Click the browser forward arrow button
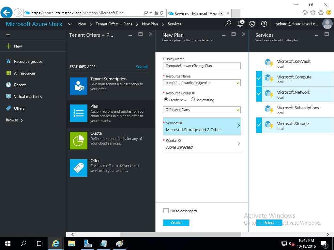Viewport: 334px width, 250px height. click(x=18, y=13)
